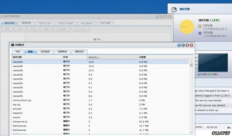Viewport: 232px width, 136px height.
Task: Click the Resource Monitor window title icon
Action: tap(13, 45)
